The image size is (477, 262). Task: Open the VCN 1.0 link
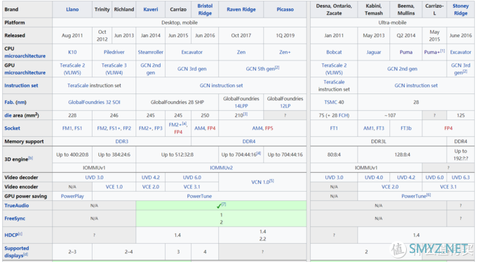(260, 182)
